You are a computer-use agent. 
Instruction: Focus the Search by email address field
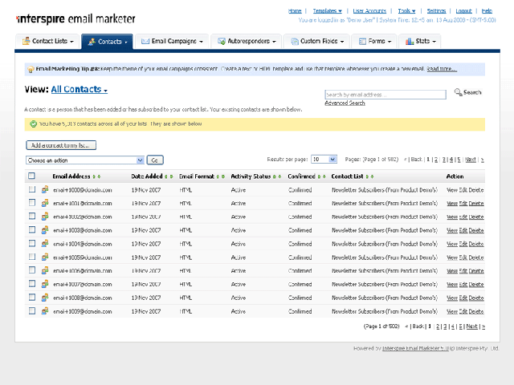click(x=385, y=95)
